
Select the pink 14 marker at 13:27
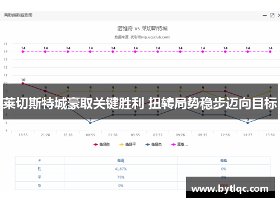(248, 52)
